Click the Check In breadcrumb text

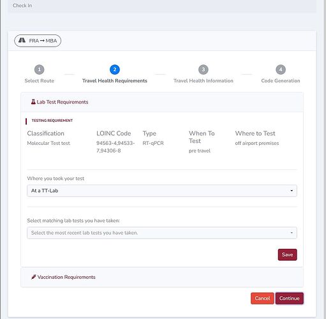pos(22,6)
